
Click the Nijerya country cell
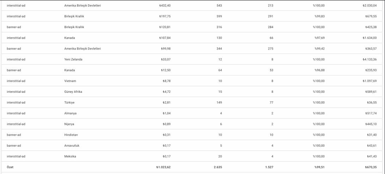click(69, 124)
